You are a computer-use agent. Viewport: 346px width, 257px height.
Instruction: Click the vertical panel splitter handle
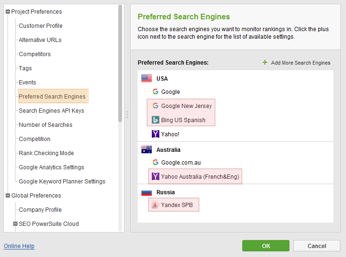127,115
